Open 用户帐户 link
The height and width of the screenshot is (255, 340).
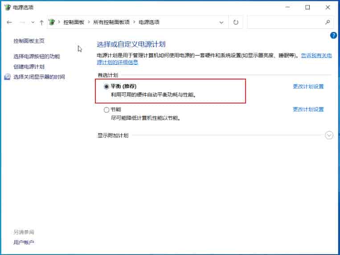pyautogui.click(x=24, y=243)
